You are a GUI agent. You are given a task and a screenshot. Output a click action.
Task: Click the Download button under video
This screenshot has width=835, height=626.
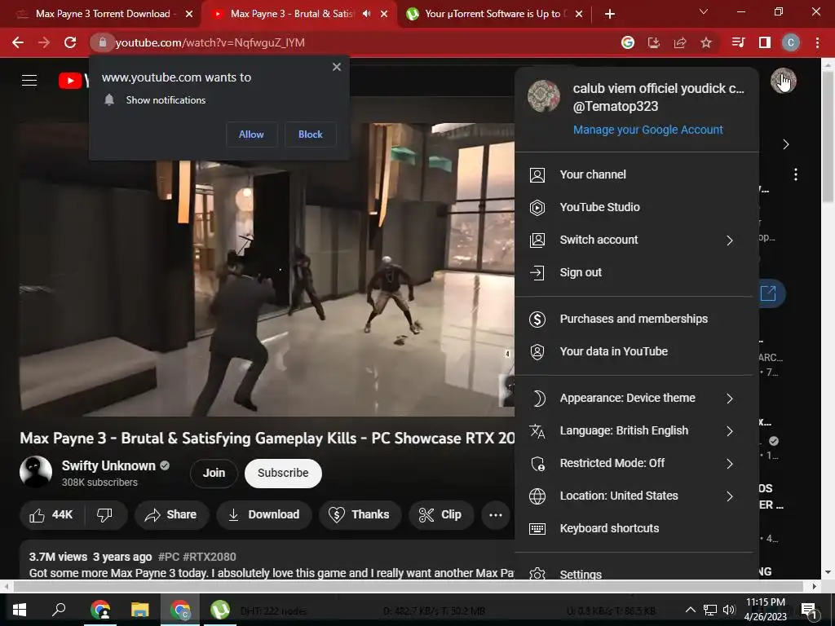[263, 515]
